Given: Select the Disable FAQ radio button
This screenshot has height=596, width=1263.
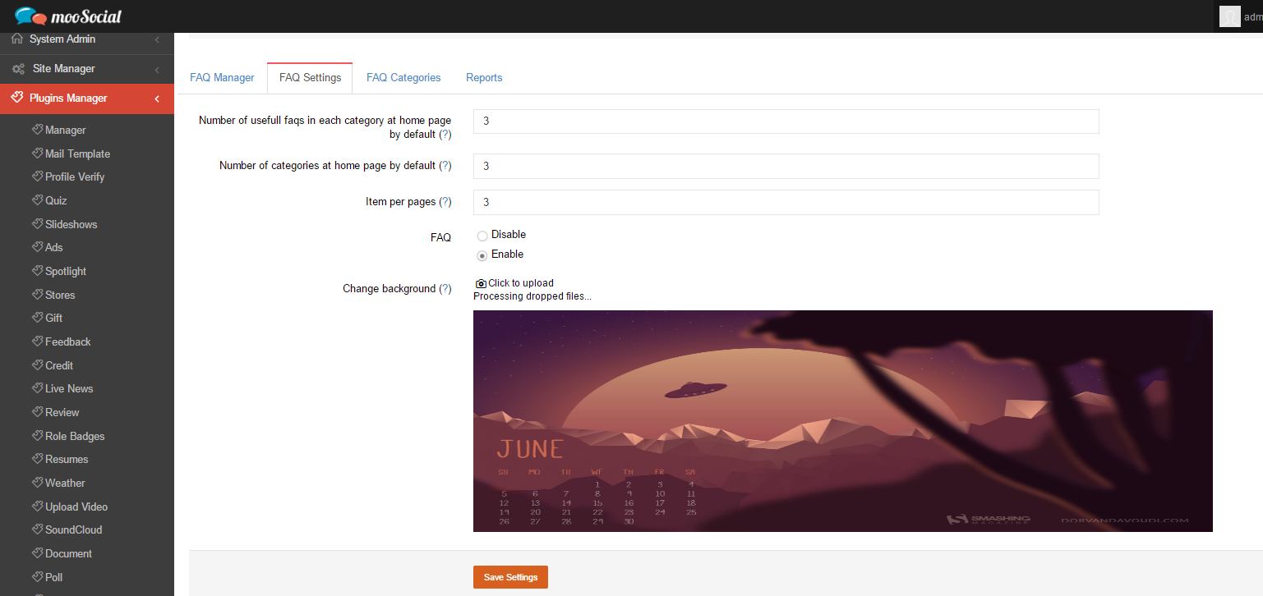Looking at the screenshot, I should pos(482,236).
